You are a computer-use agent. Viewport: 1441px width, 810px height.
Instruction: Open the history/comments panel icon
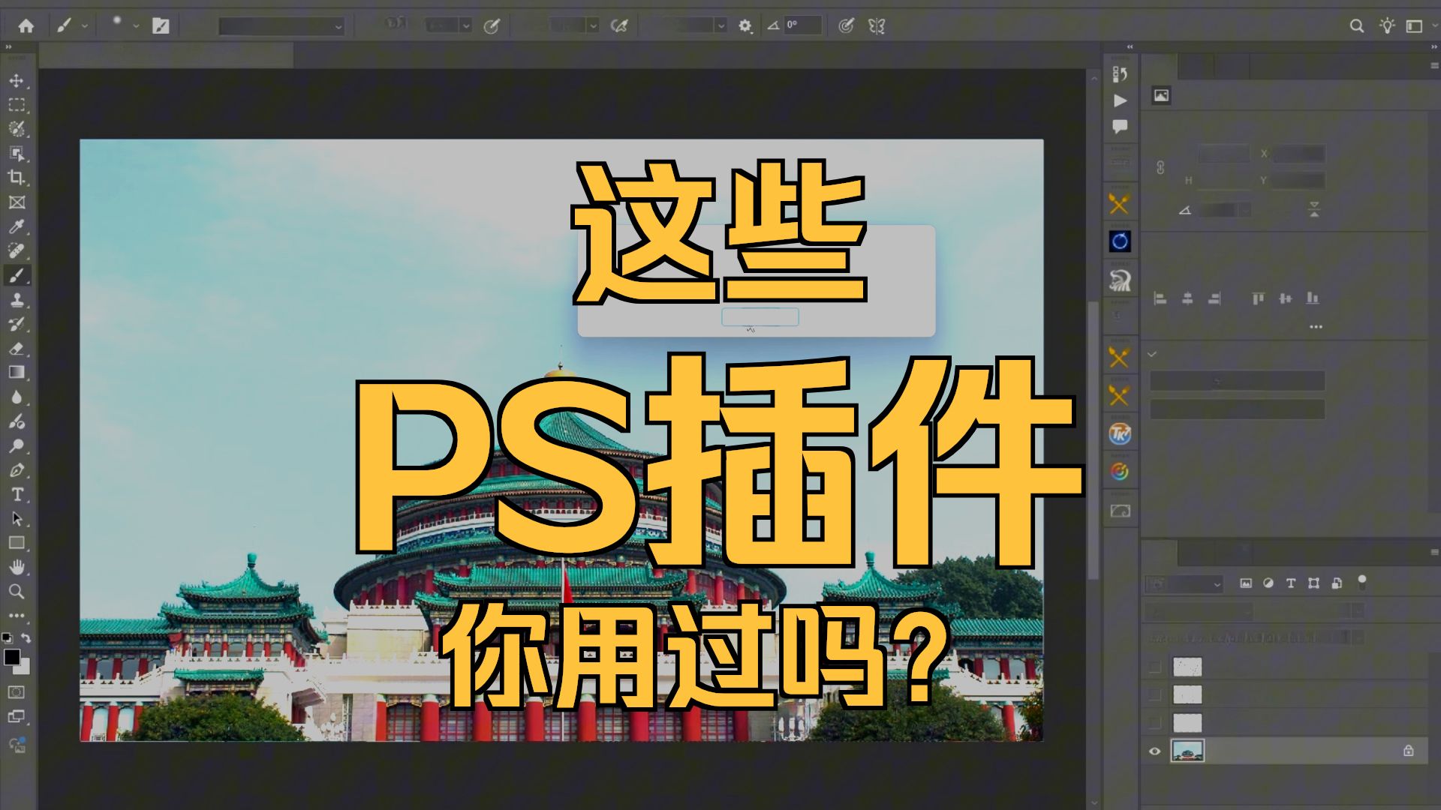click(x=1119, y=127)
